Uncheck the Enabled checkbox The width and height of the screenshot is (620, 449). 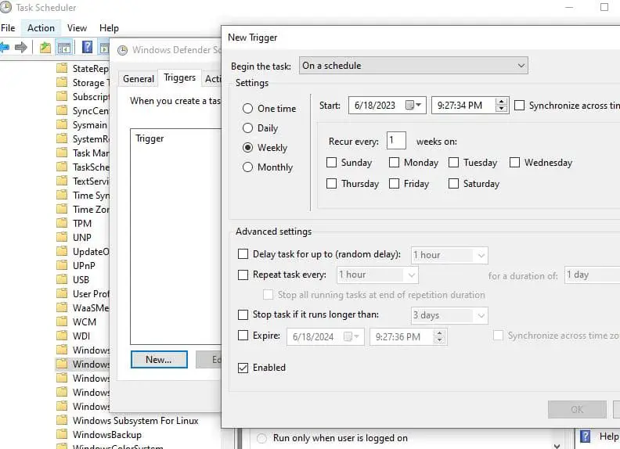point(243,368)
